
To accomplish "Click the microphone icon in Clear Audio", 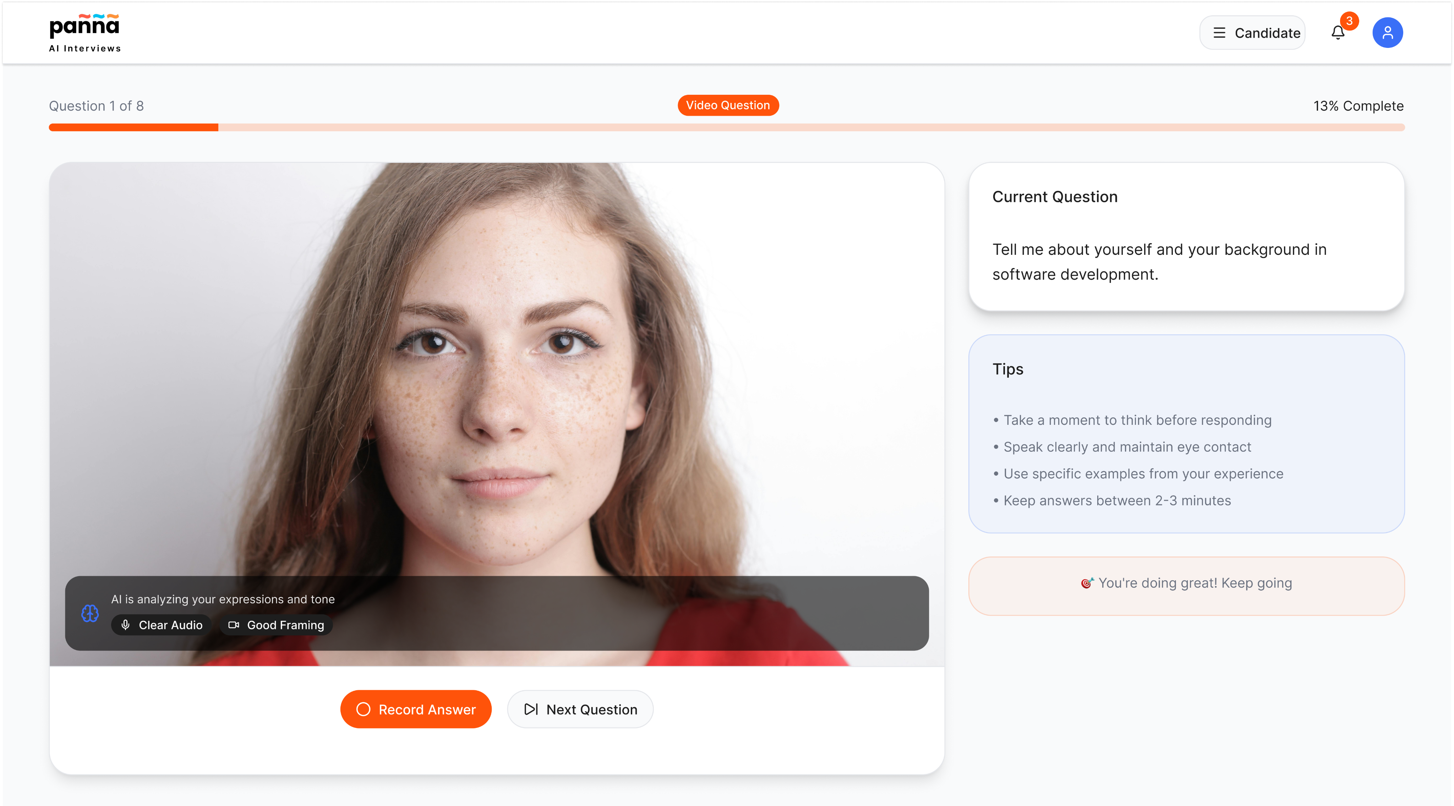I will (126, 625).
